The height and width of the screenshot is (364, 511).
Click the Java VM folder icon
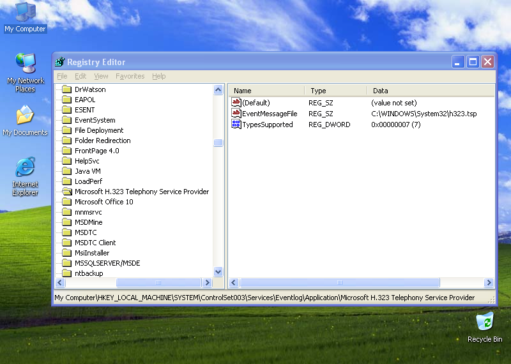pyautogui.click(x=67, y=171)
